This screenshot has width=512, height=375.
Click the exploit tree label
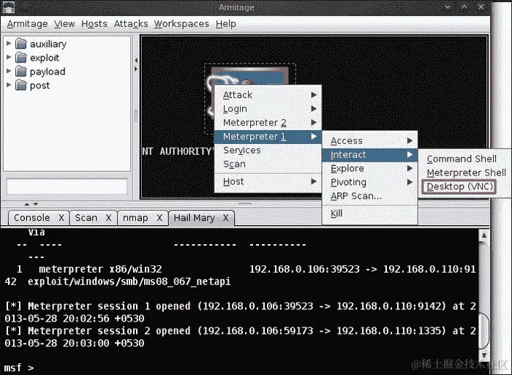click(x=45, y=58)
